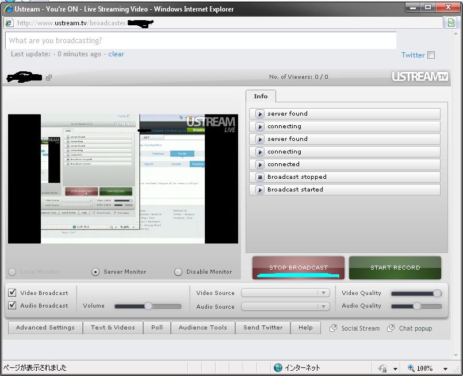The image size is (463, 376).
Task: Click the play icon beside second "server found"
Action: (259, 139)
